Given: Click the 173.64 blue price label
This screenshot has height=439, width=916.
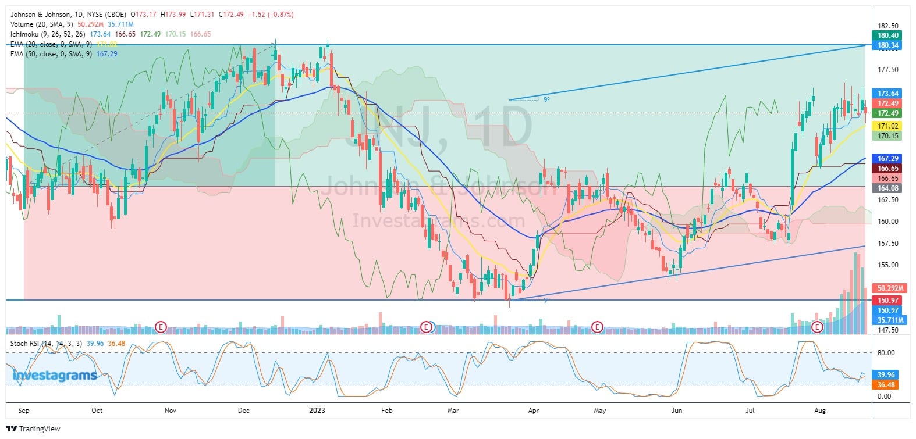Looking at the screenshot, I should coord(888,94).
